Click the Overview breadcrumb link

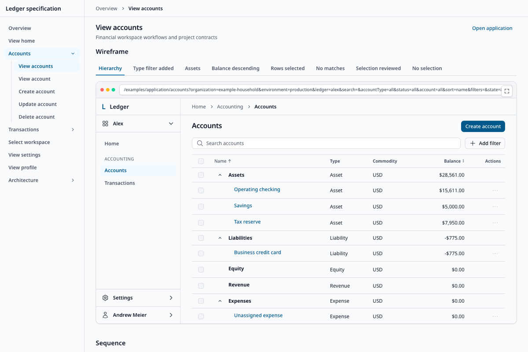[x=106, y=8]
